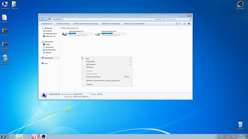Click the Show desktop strip by the clock

[x=247, y=136]
